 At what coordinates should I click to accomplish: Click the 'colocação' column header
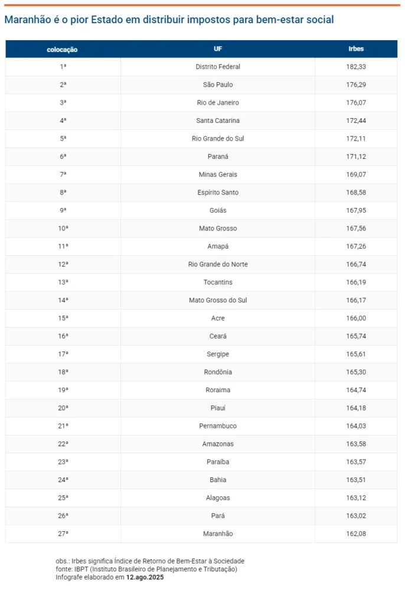63,50
